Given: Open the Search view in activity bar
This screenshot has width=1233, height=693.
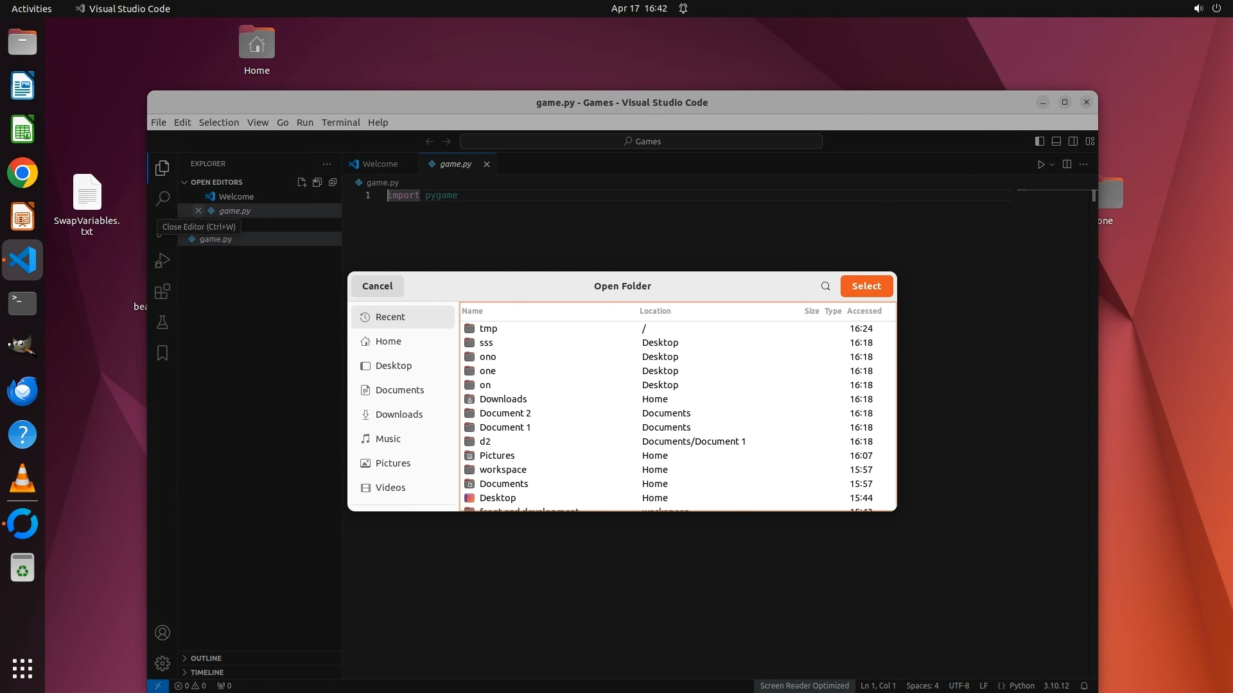Looking at the screenshot, I should coord(162,198).
